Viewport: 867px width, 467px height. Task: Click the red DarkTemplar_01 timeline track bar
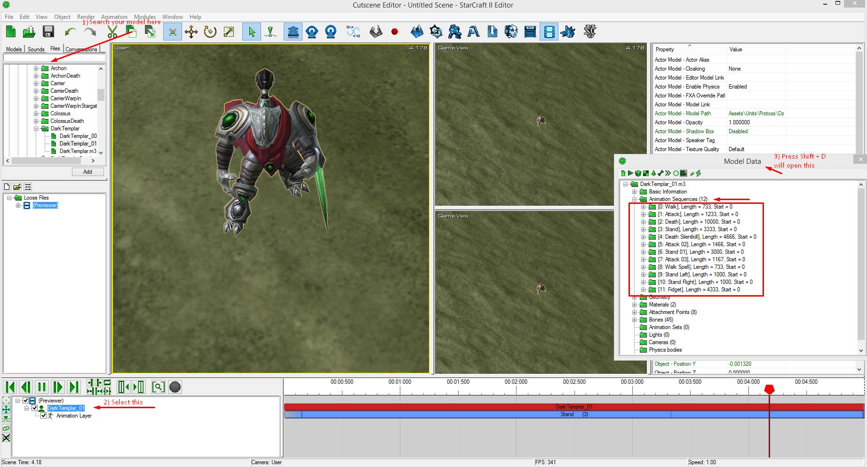[574, 407]
